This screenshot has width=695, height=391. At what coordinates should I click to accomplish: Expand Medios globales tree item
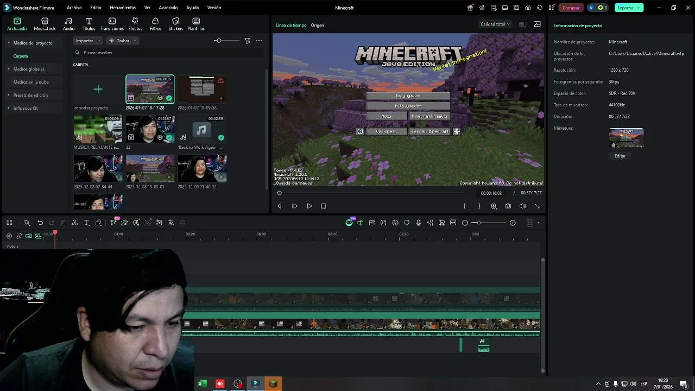(8, 69)
